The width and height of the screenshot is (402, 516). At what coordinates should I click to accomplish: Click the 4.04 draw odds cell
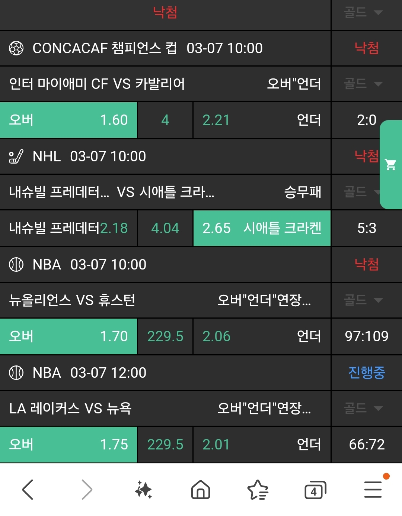coord(165,228)
